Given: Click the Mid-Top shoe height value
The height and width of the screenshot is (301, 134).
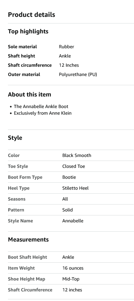Looking at the screenshot, I should (71, 279).
